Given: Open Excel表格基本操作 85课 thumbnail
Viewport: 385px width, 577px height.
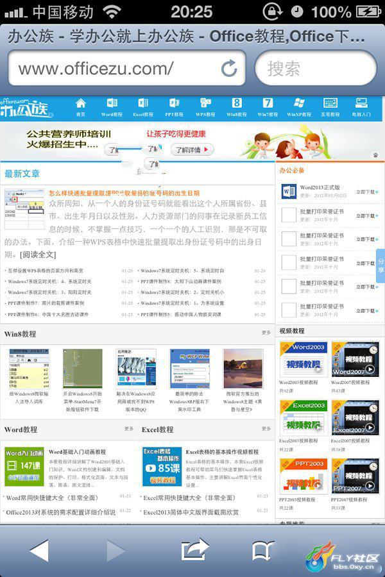Looking at the screenshot, I should [x=162, y=467].
